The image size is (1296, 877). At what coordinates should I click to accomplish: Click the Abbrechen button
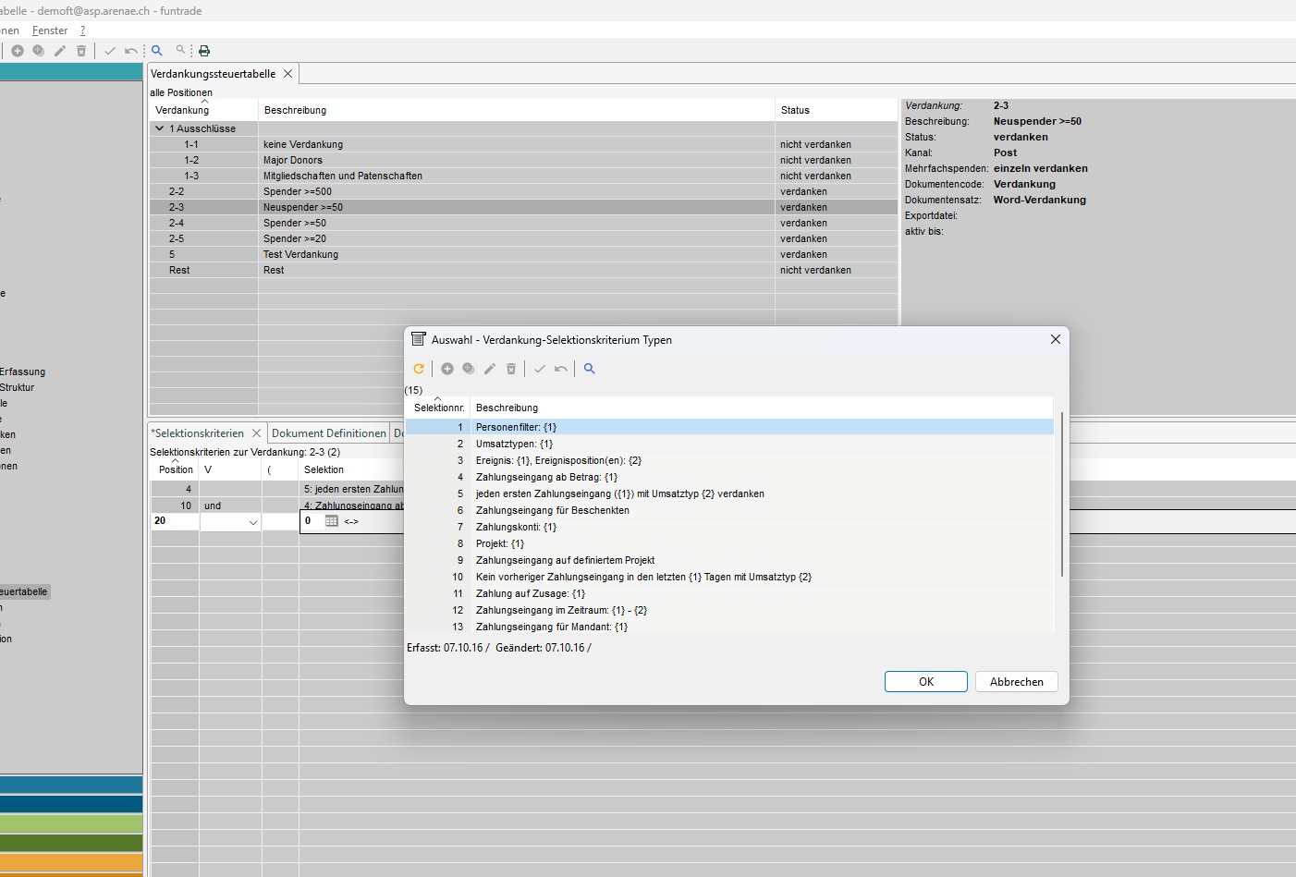pos(1016,682)
